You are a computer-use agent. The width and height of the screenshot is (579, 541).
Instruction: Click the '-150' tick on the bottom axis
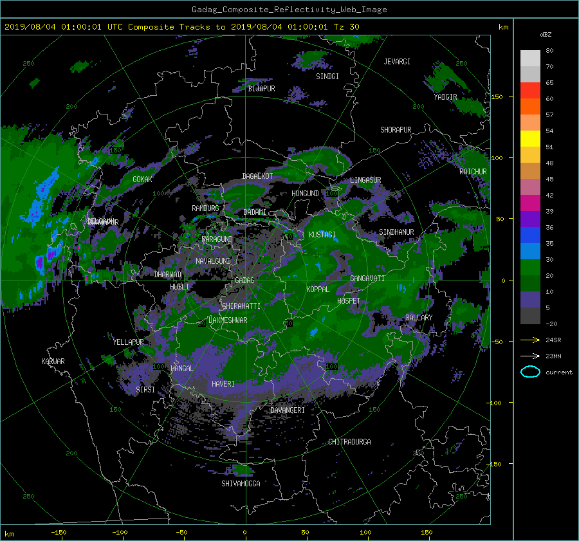point(59,532)
